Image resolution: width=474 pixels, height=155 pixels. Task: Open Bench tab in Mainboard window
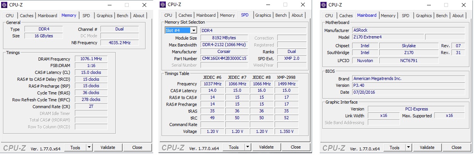click(x=442, y=16)
